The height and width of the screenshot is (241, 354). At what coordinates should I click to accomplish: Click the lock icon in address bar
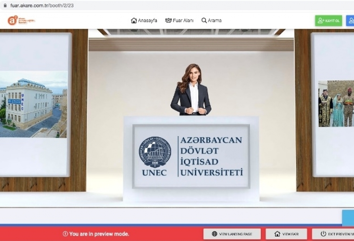click(5, 5)
